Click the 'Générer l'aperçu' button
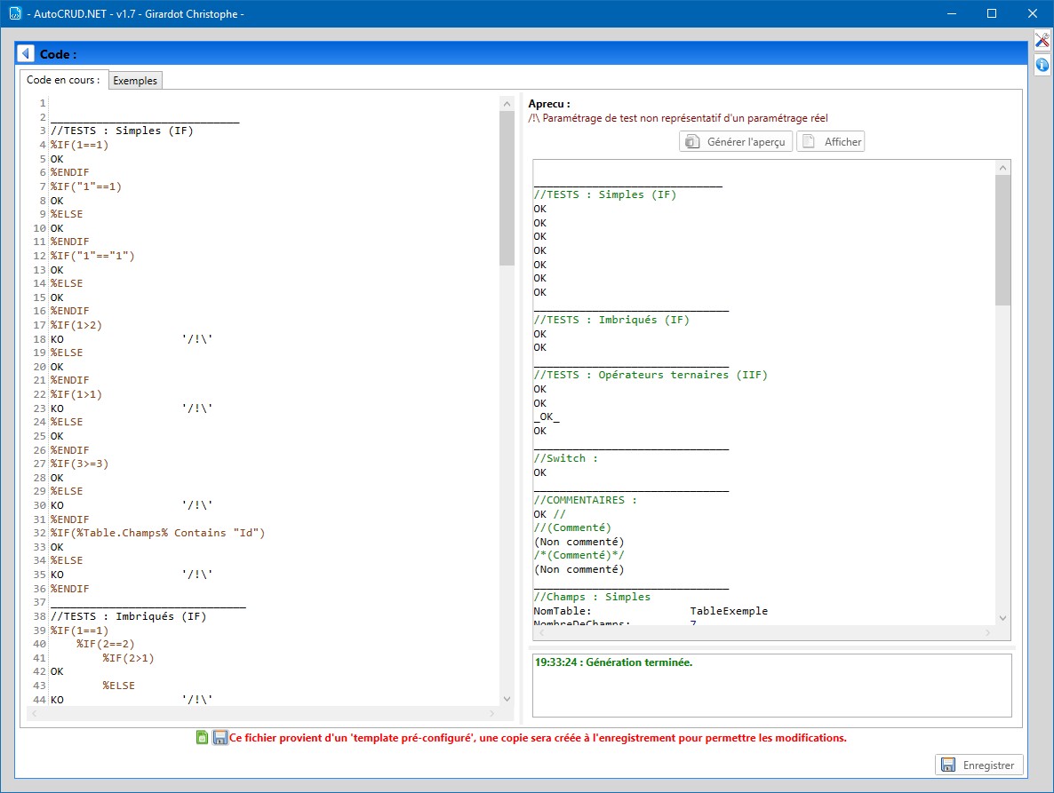1054x793 pixels. click(736, 142)
